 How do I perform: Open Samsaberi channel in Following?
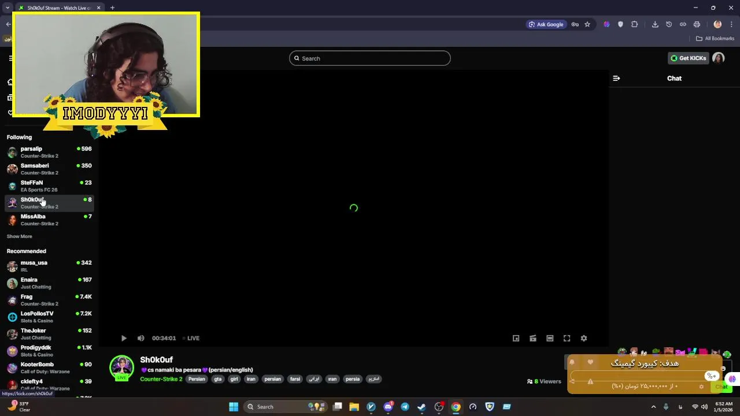[x=49, y=169]
